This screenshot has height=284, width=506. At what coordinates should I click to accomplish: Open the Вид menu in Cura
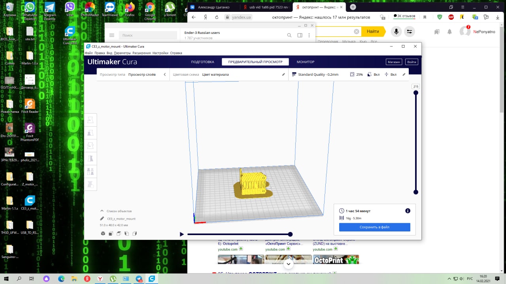110,53
